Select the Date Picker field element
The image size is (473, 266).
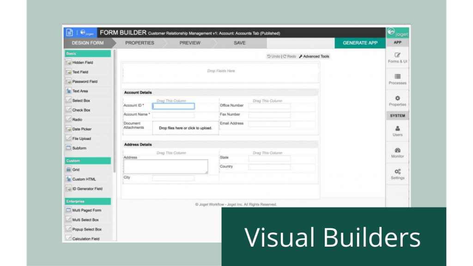click(82, 129)
